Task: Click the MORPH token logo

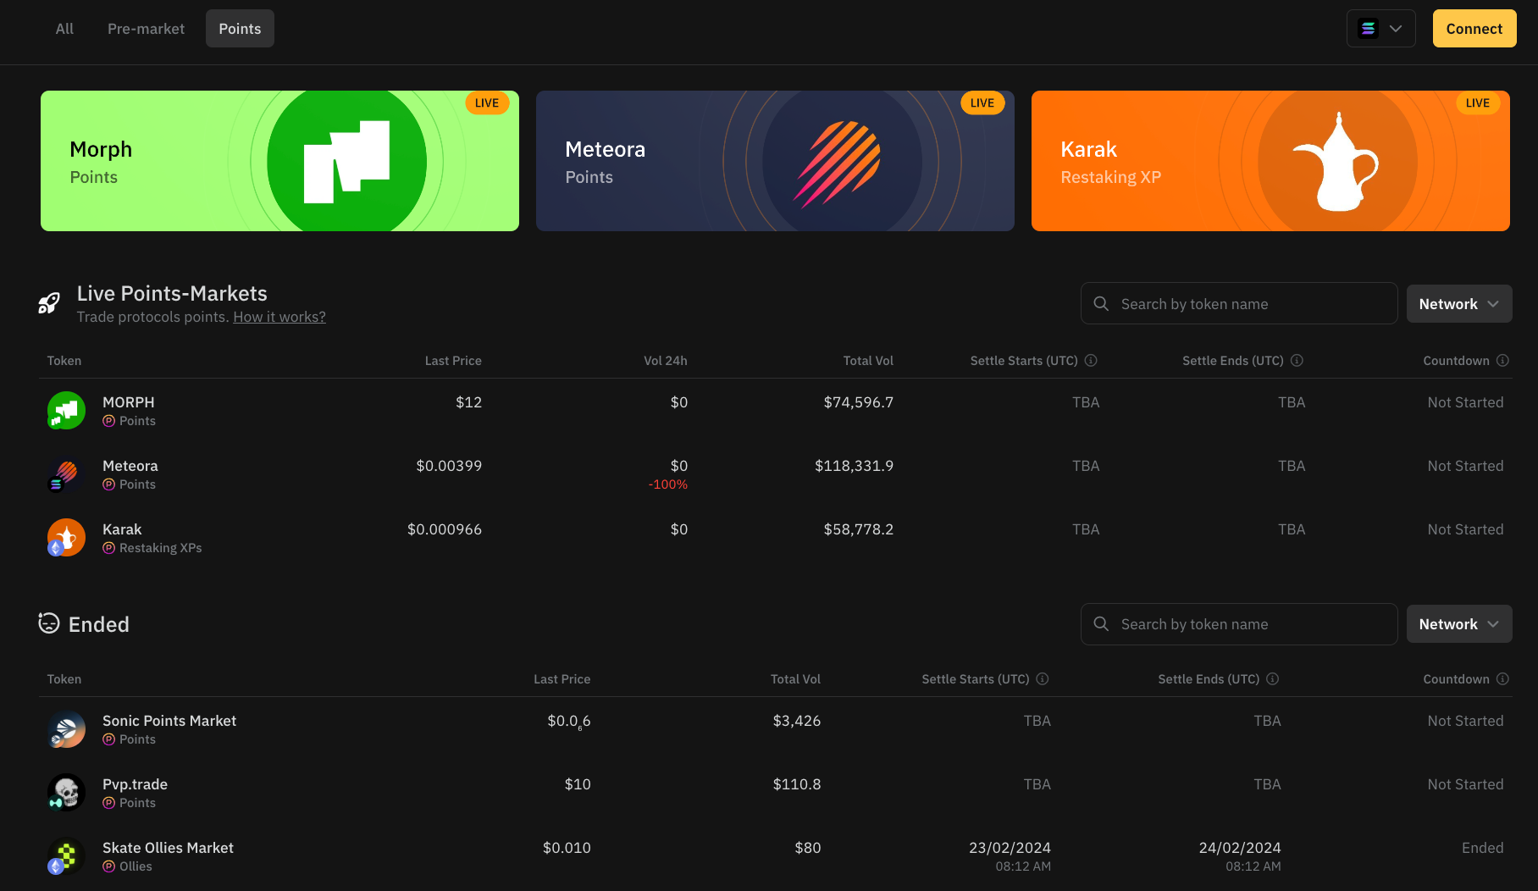Action: [66, 411]
